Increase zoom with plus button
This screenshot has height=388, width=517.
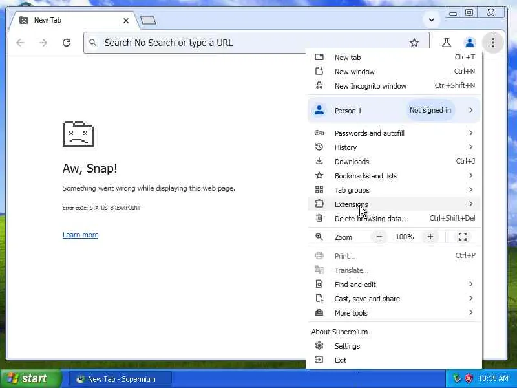430,237
